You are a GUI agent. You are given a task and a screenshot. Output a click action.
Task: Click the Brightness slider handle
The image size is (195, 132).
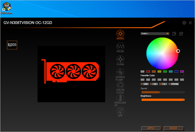coord(184,100)
